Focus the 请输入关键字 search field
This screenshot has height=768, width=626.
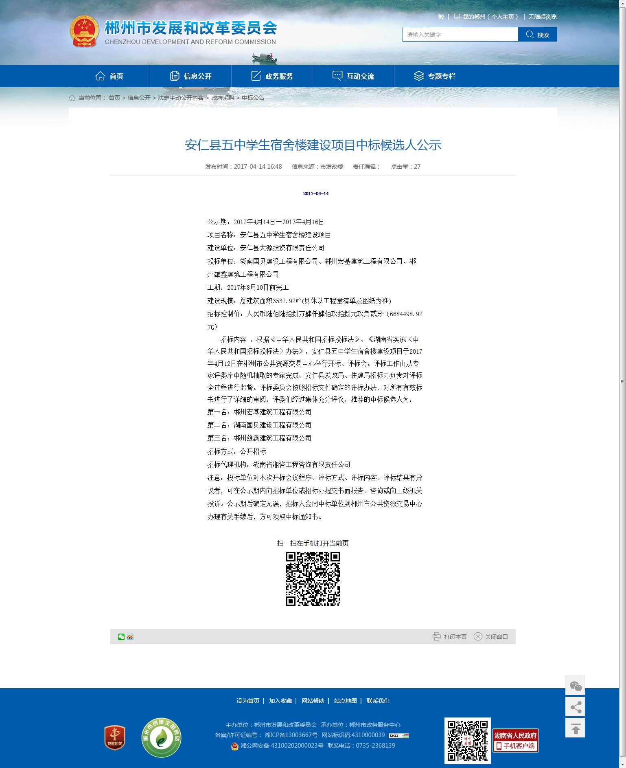pos(460,34)
